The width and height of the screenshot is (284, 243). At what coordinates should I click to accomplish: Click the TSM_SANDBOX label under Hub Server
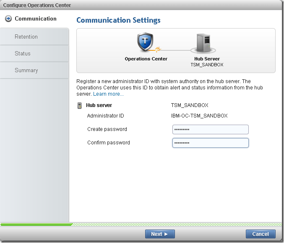207,65
